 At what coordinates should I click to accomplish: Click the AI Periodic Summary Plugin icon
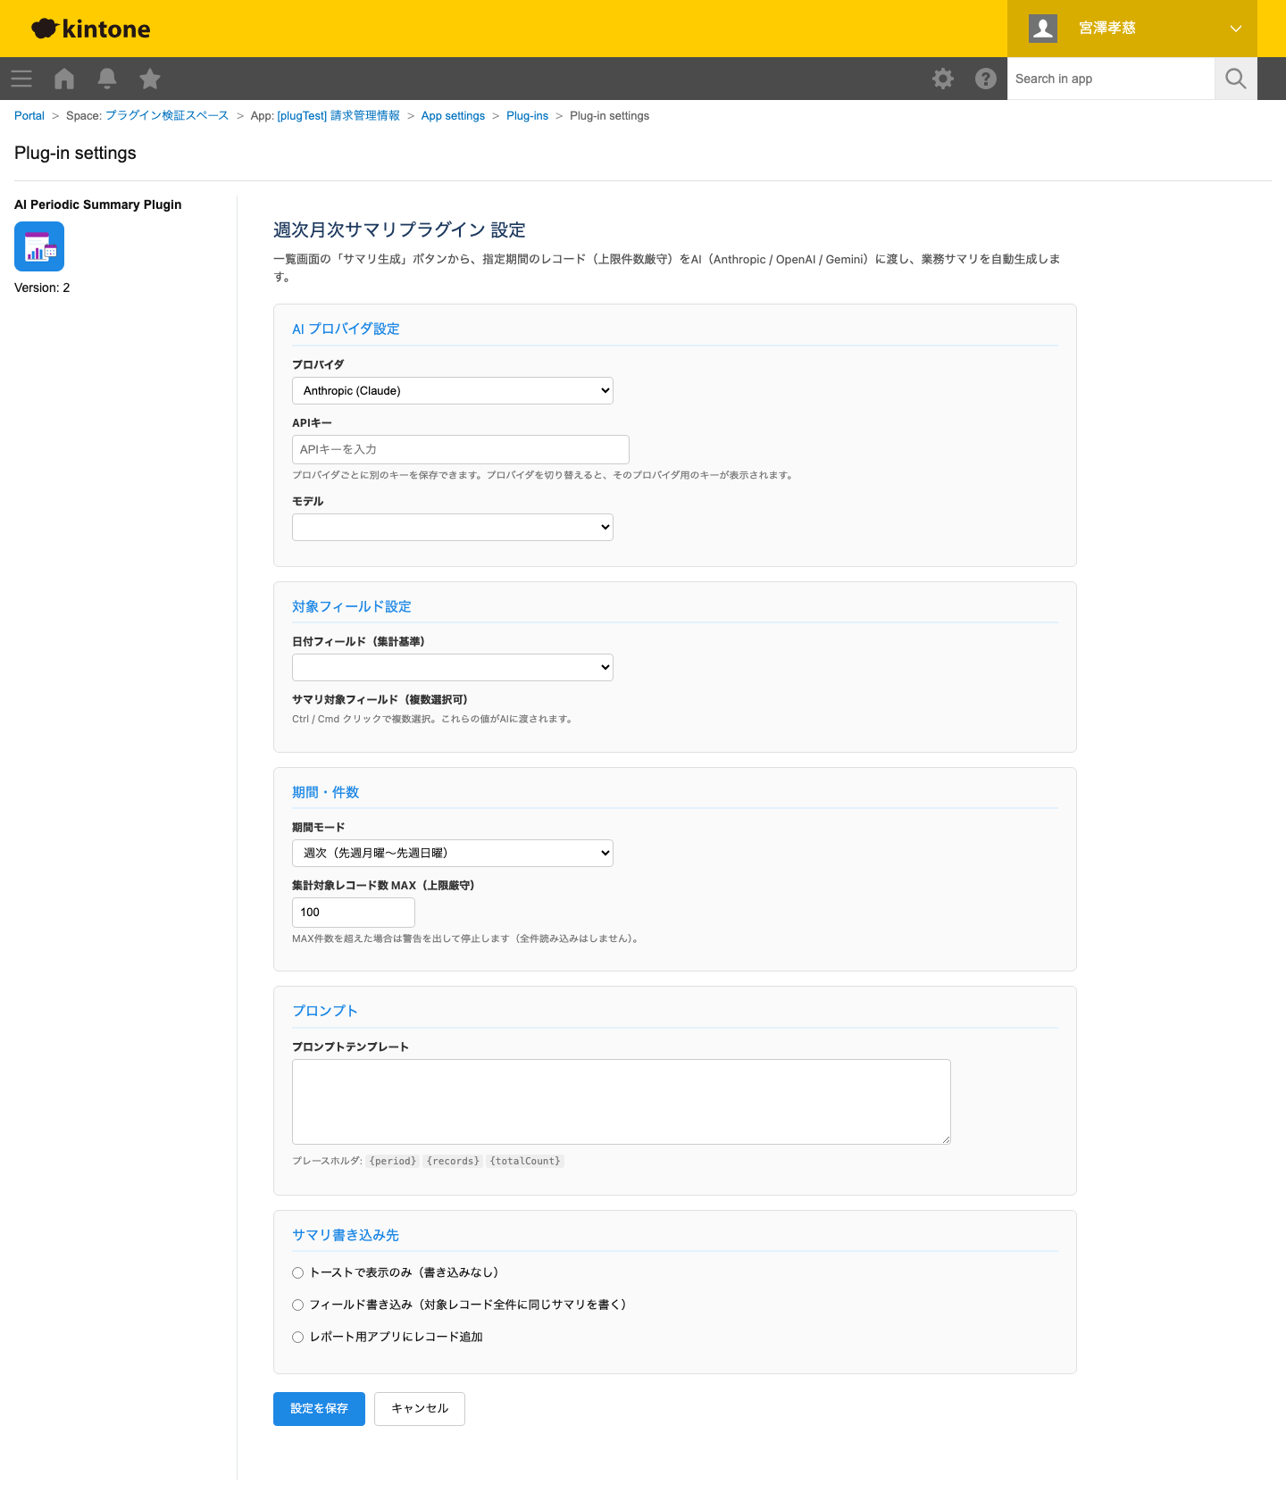[x=39, y=246]
